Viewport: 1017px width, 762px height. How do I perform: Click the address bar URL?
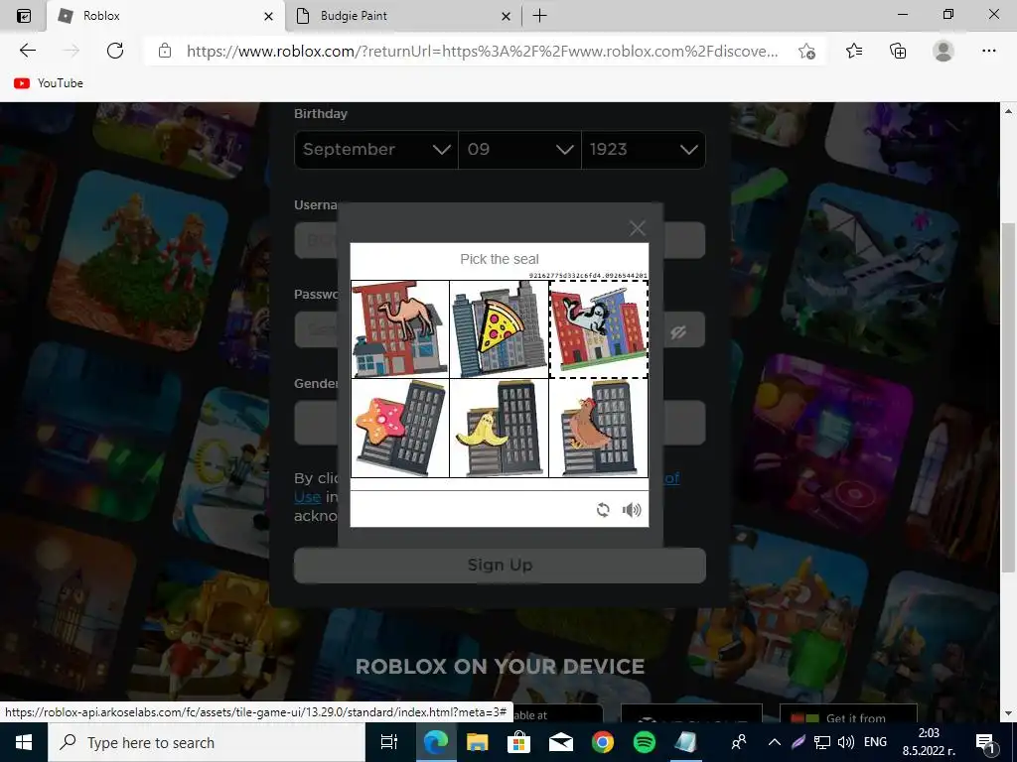482,52
